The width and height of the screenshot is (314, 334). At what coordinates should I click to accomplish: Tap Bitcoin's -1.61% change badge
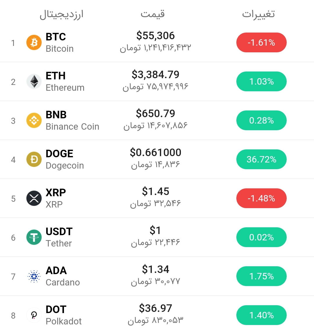coord(261,42)
